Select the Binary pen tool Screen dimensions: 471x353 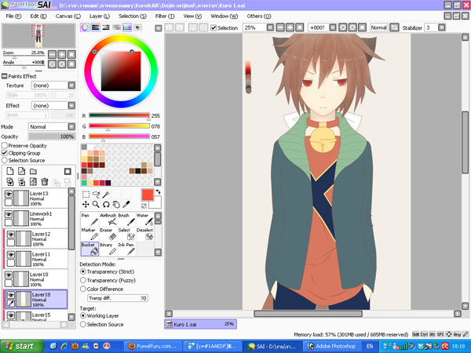coord(108,249)
